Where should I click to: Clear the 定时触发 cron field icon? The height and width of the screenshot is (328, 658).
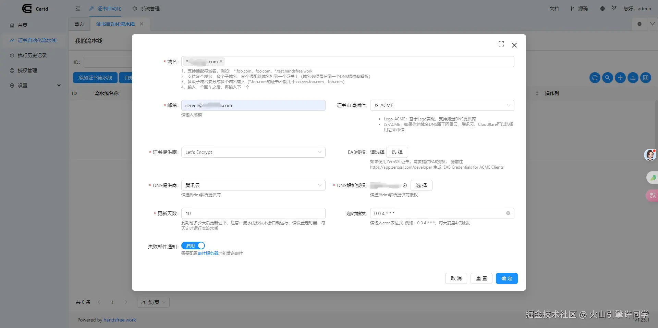tap(508, 213)
